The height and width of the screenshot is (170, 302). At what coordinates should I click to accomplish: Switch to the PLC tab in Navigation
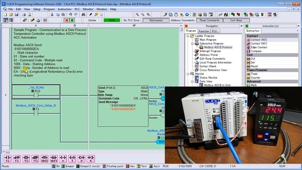(x=215, y=31)
